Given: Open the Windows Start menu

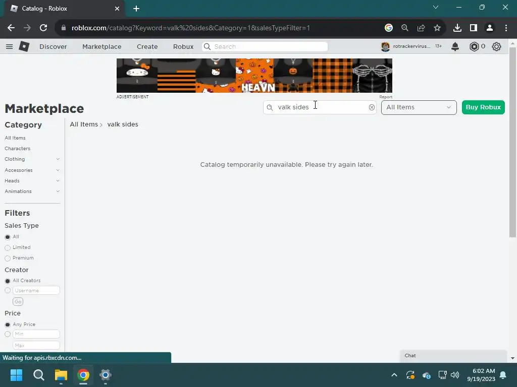Looking at the screenshot, I should pyautogui.click(x=16, y=375).
